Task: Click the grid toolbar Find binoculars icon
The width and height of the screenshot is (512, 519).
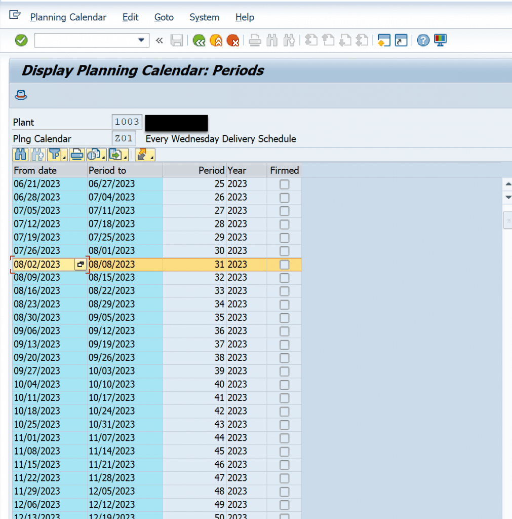Action: pyautogui.click(x=20, y=155)
